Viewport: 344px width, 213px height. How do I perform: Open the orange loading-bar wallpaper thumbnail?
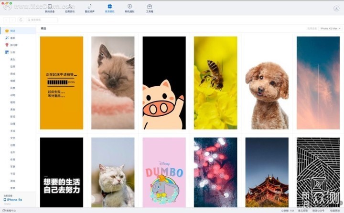pos(61,82)
